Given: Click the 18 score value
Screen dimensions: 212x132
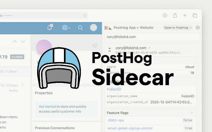Looking at the screenshot, I should tap(192, 73).
